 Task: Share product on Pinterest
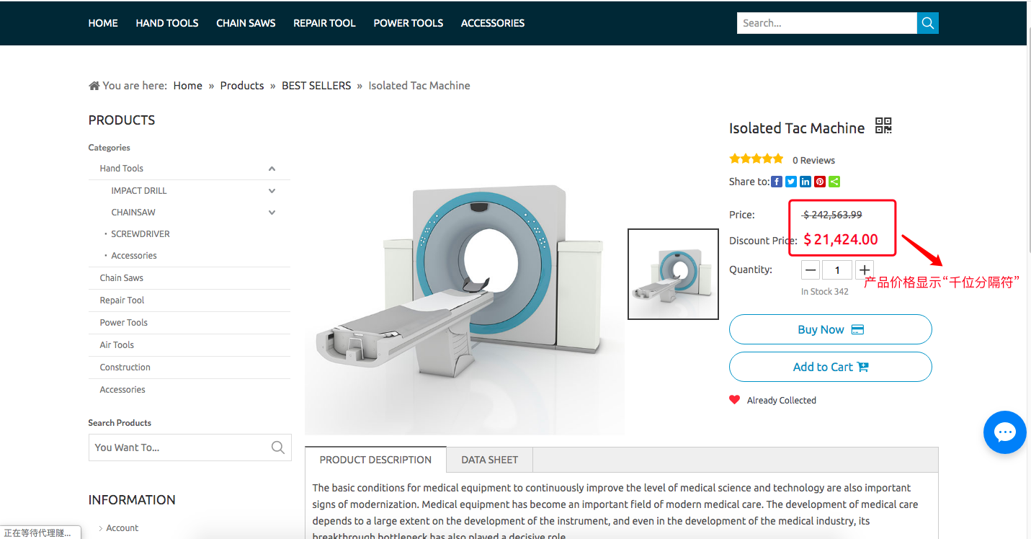point(820,182)
